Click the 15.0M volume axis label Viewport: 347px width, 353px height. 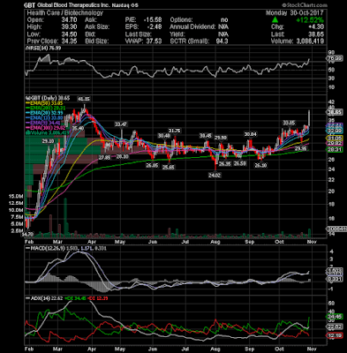tap(16, 196)
